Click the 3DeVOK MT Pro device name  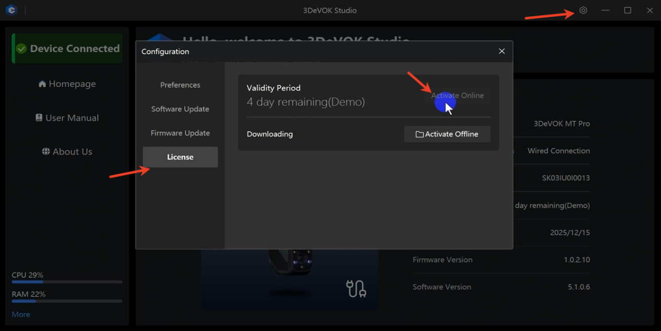pyautogui.click(x=562, y=124)
